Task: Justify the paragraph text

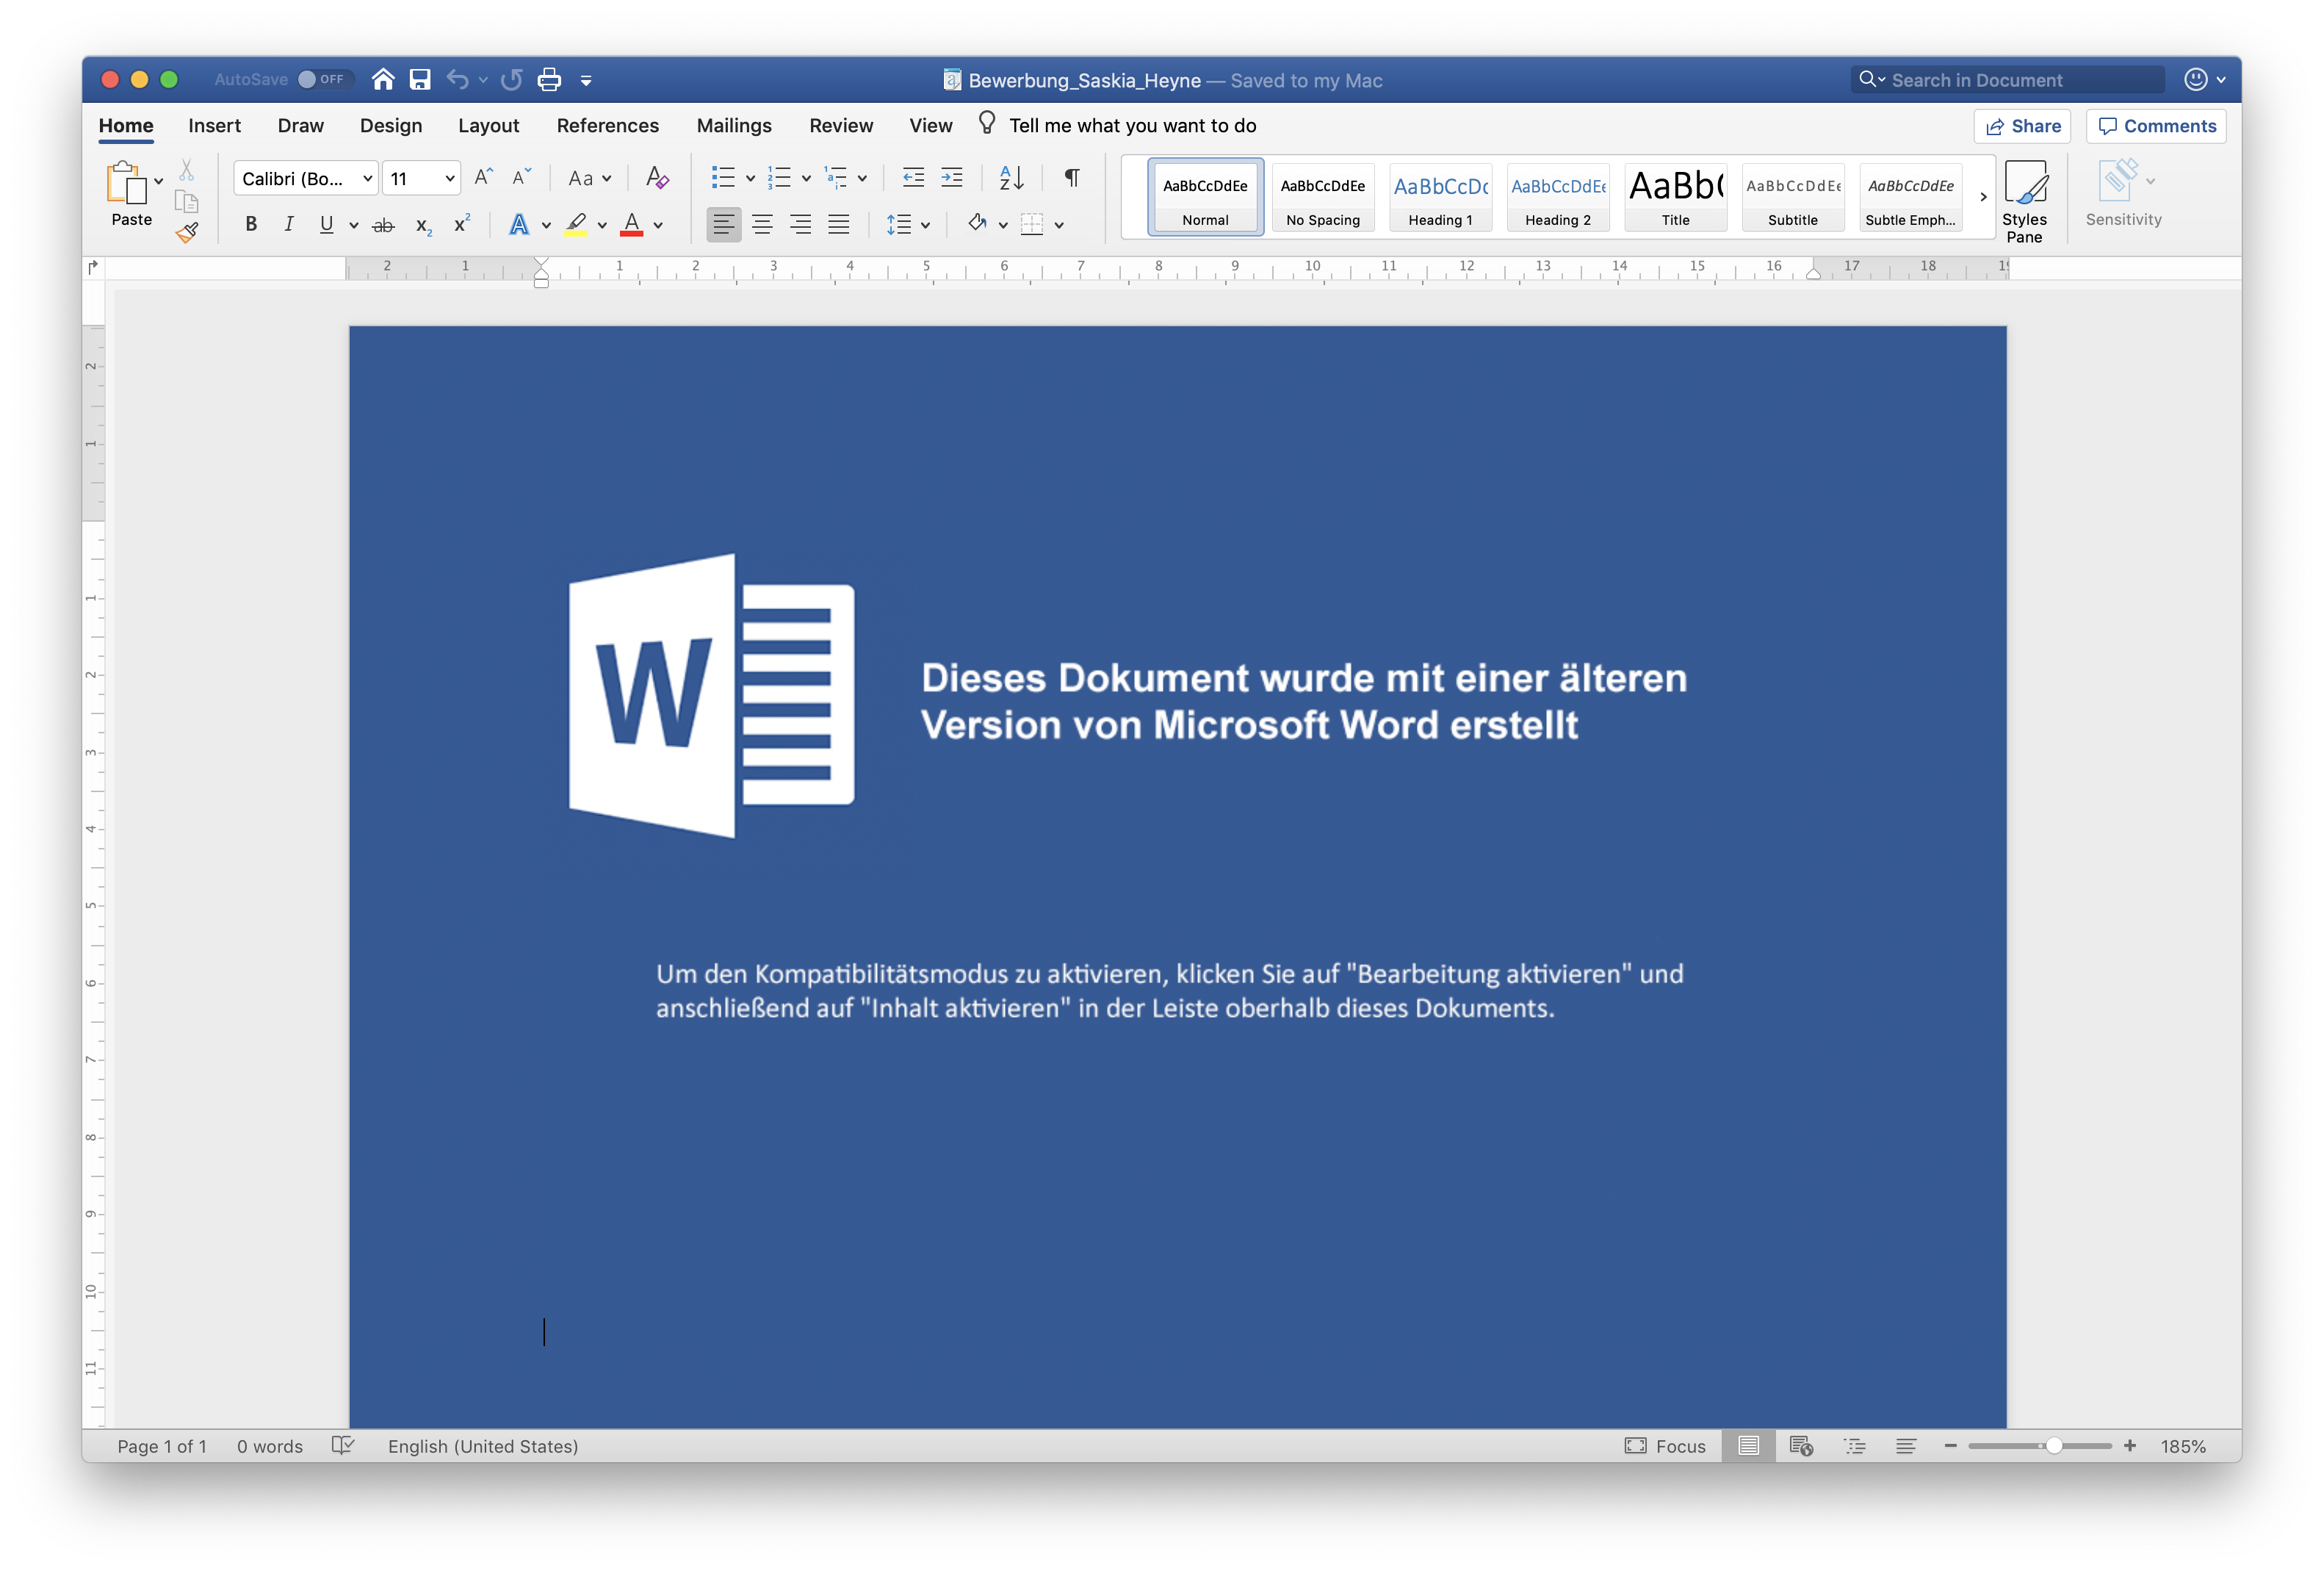Action: point(838,224)
